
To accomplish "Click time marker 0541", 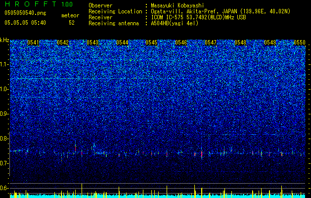I will click(33, 43).
